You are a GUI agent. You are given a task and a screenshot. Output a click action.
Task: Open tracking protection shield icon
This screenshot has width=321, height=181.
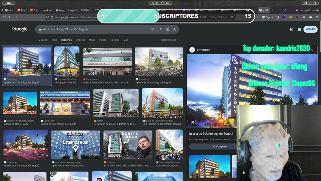coord(47,17)
